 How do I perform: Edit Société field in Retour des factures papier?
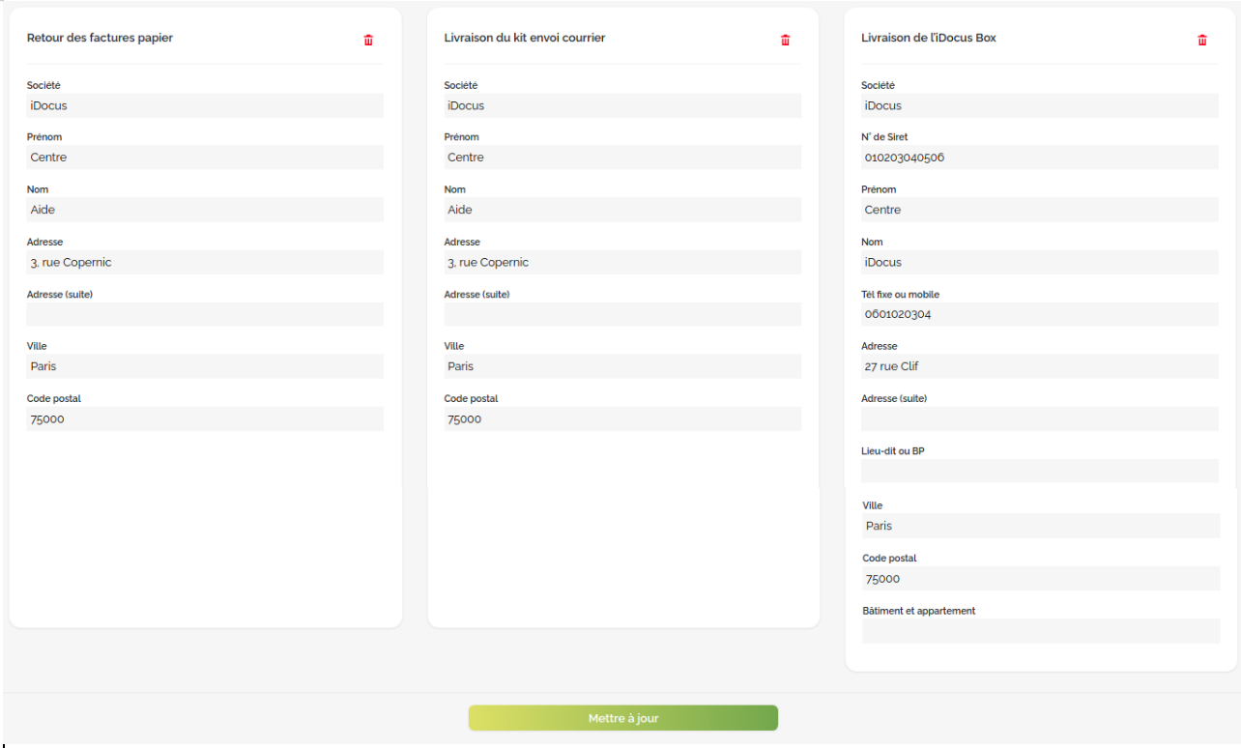coord(205,105)
